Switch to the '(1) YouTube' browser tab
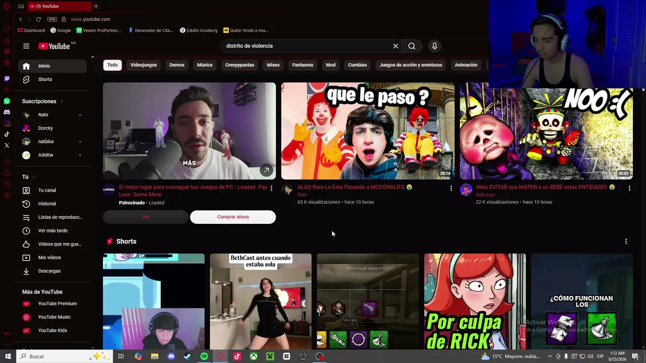Screen dimensions: 646x363 pyautogui.click(x=60, y=6)
